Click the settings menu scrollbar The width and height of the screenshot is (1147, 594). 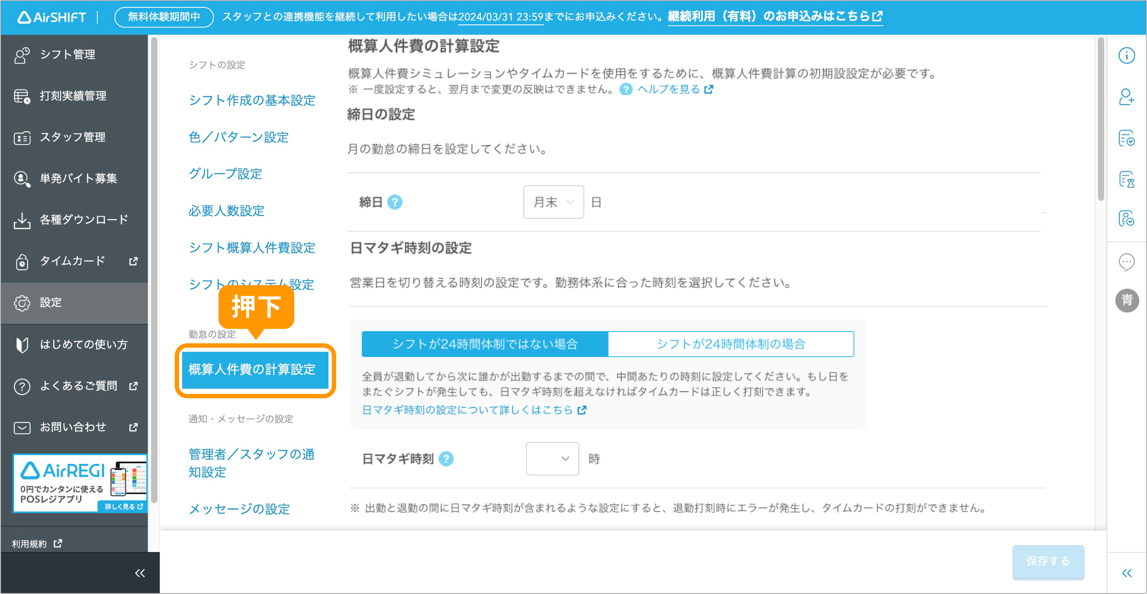click(155, 270)
